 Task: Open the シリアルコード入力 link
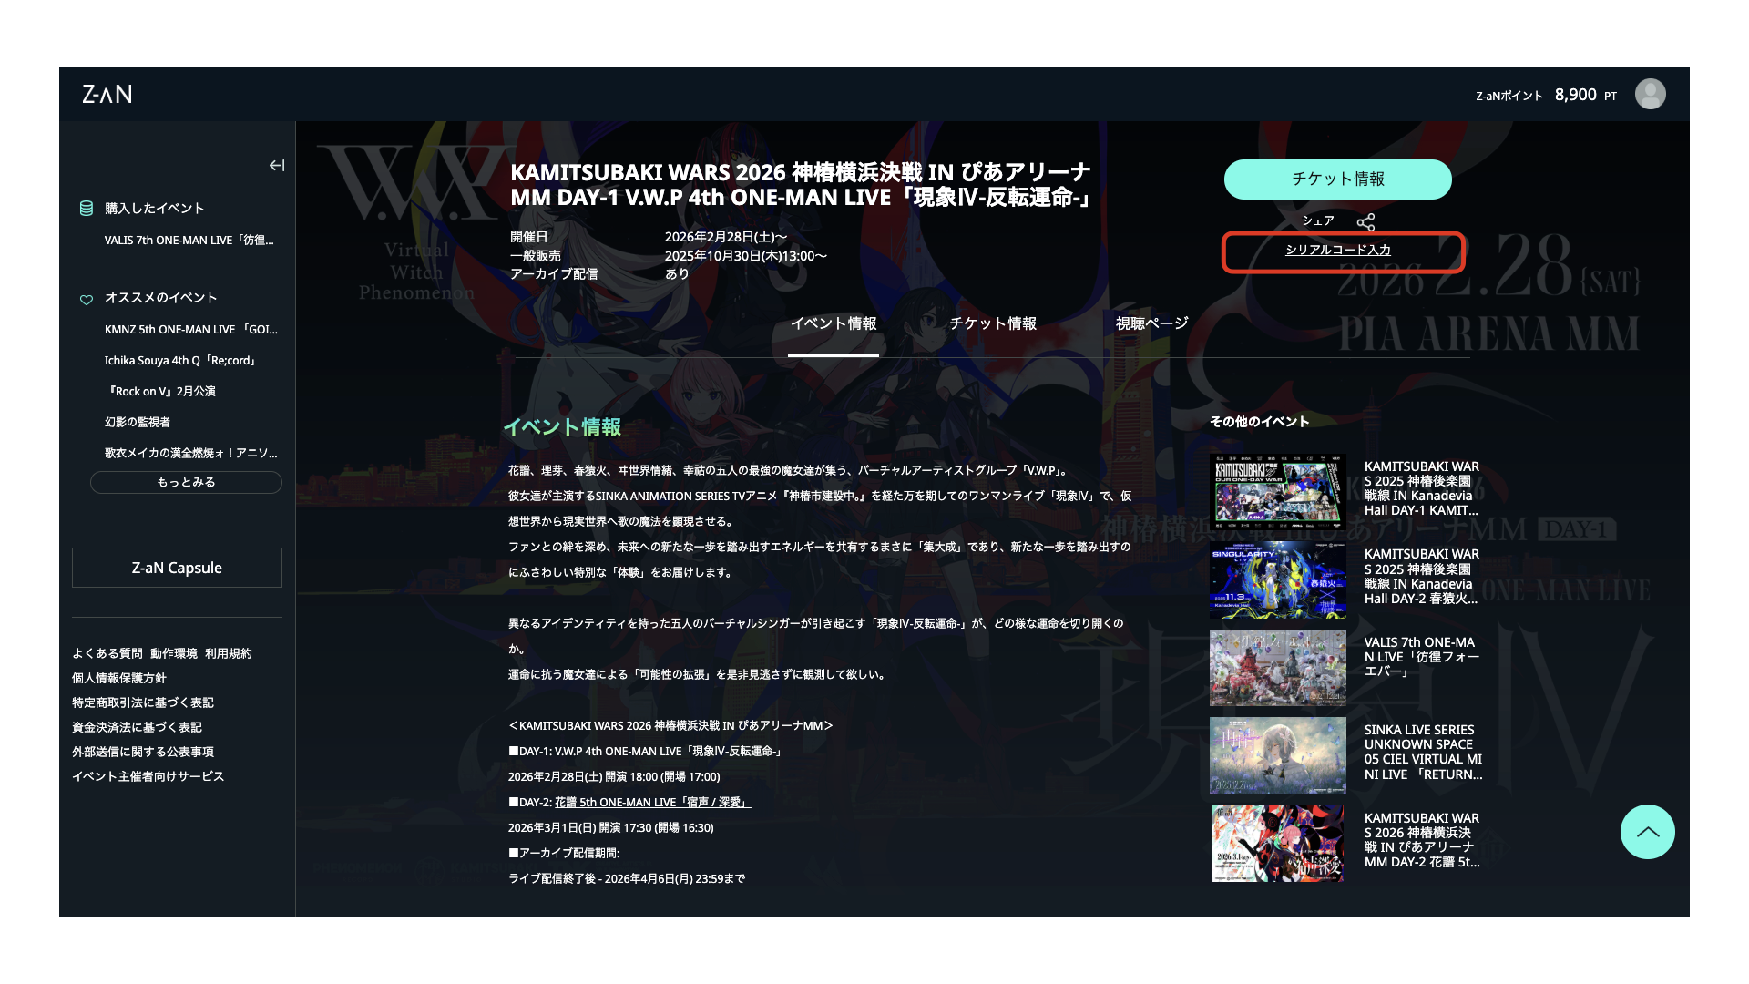(x=1337, y=250)
